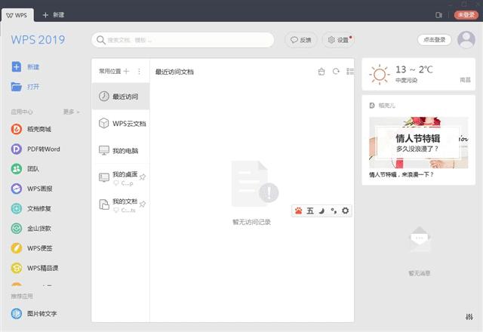483x332 pixels.
Task: Open 我的桌面 location
Action: 121,178
